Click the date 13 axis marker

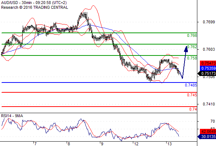(x=170, y=144)
